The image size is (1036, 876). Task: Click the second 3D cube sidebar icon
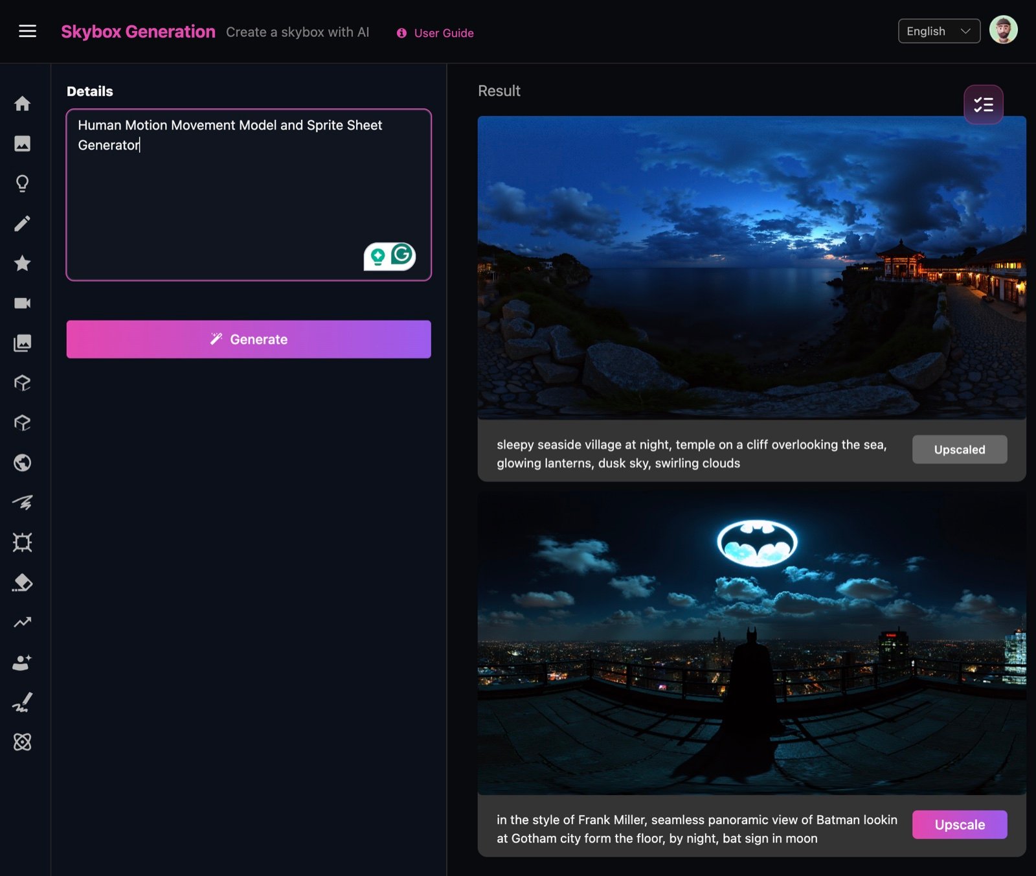click(x=23, y=422)
